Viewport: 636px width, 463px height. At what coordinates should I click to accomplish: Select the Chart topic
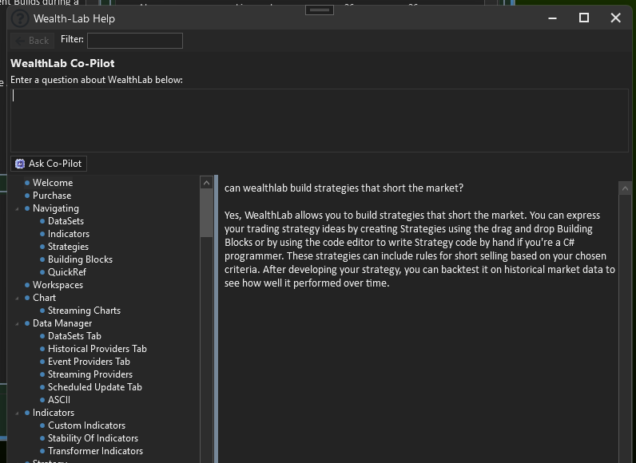(x=44, y=298)
